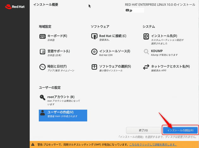Click インストールの開始(B) button
Viewport: 199px width, 148px height.
(180, 130)
